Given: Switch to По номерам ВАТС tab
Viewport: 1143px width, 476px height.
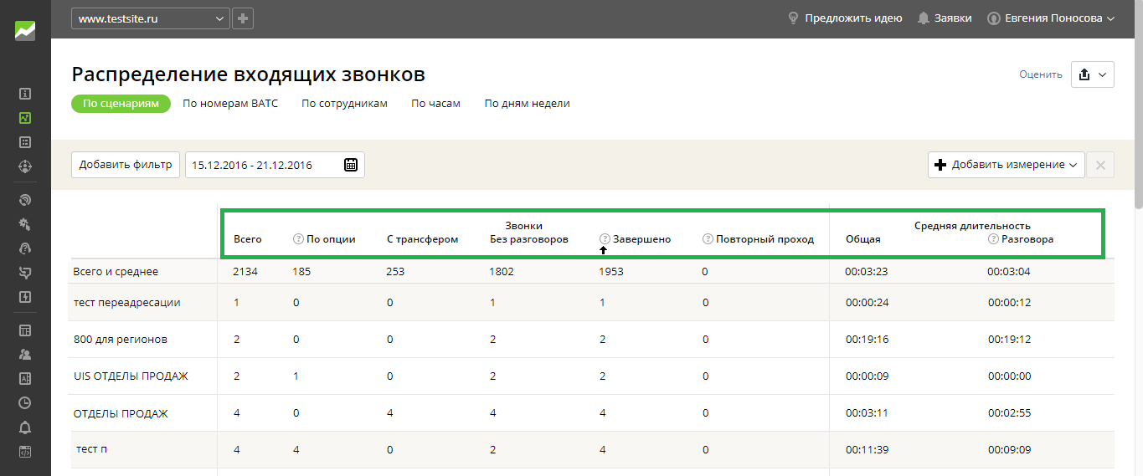Looking at the screenshot, I should point(230,104).
